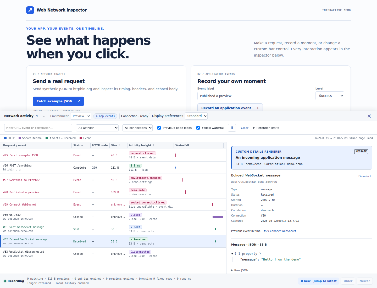Pause the waterfall recording

click(232, 128)
